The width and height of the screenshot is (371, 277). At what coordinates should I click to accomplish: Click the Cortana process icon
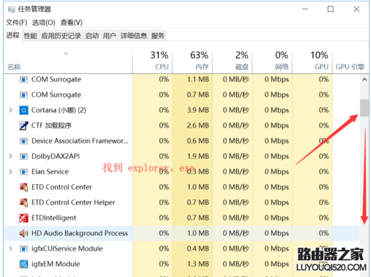pyautogui.click(x=23, y=111)
